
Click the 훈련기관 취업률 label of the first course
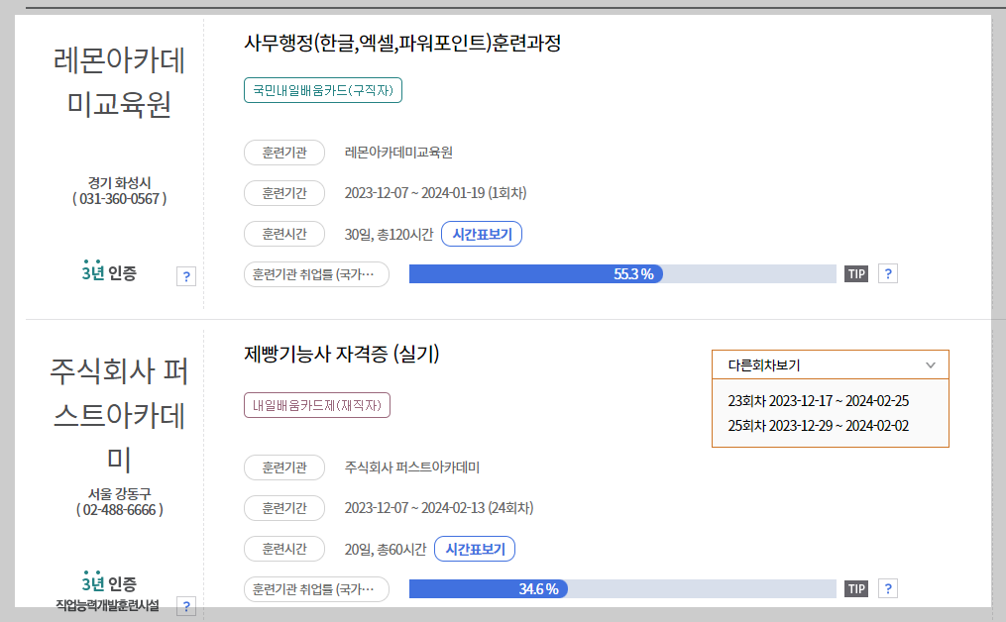[x=317, y=273]
